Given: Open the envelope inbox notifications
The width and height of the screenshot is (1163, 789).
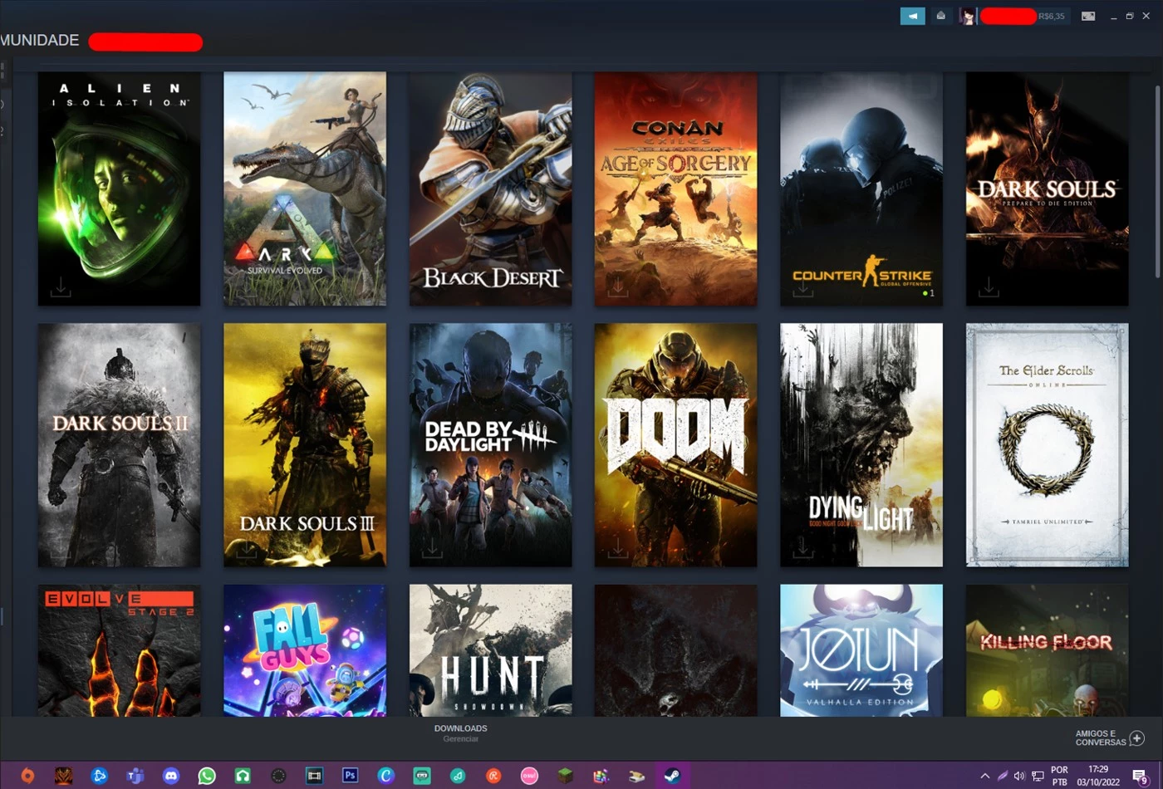Looking at the screenshot, I should coord(940,16).
